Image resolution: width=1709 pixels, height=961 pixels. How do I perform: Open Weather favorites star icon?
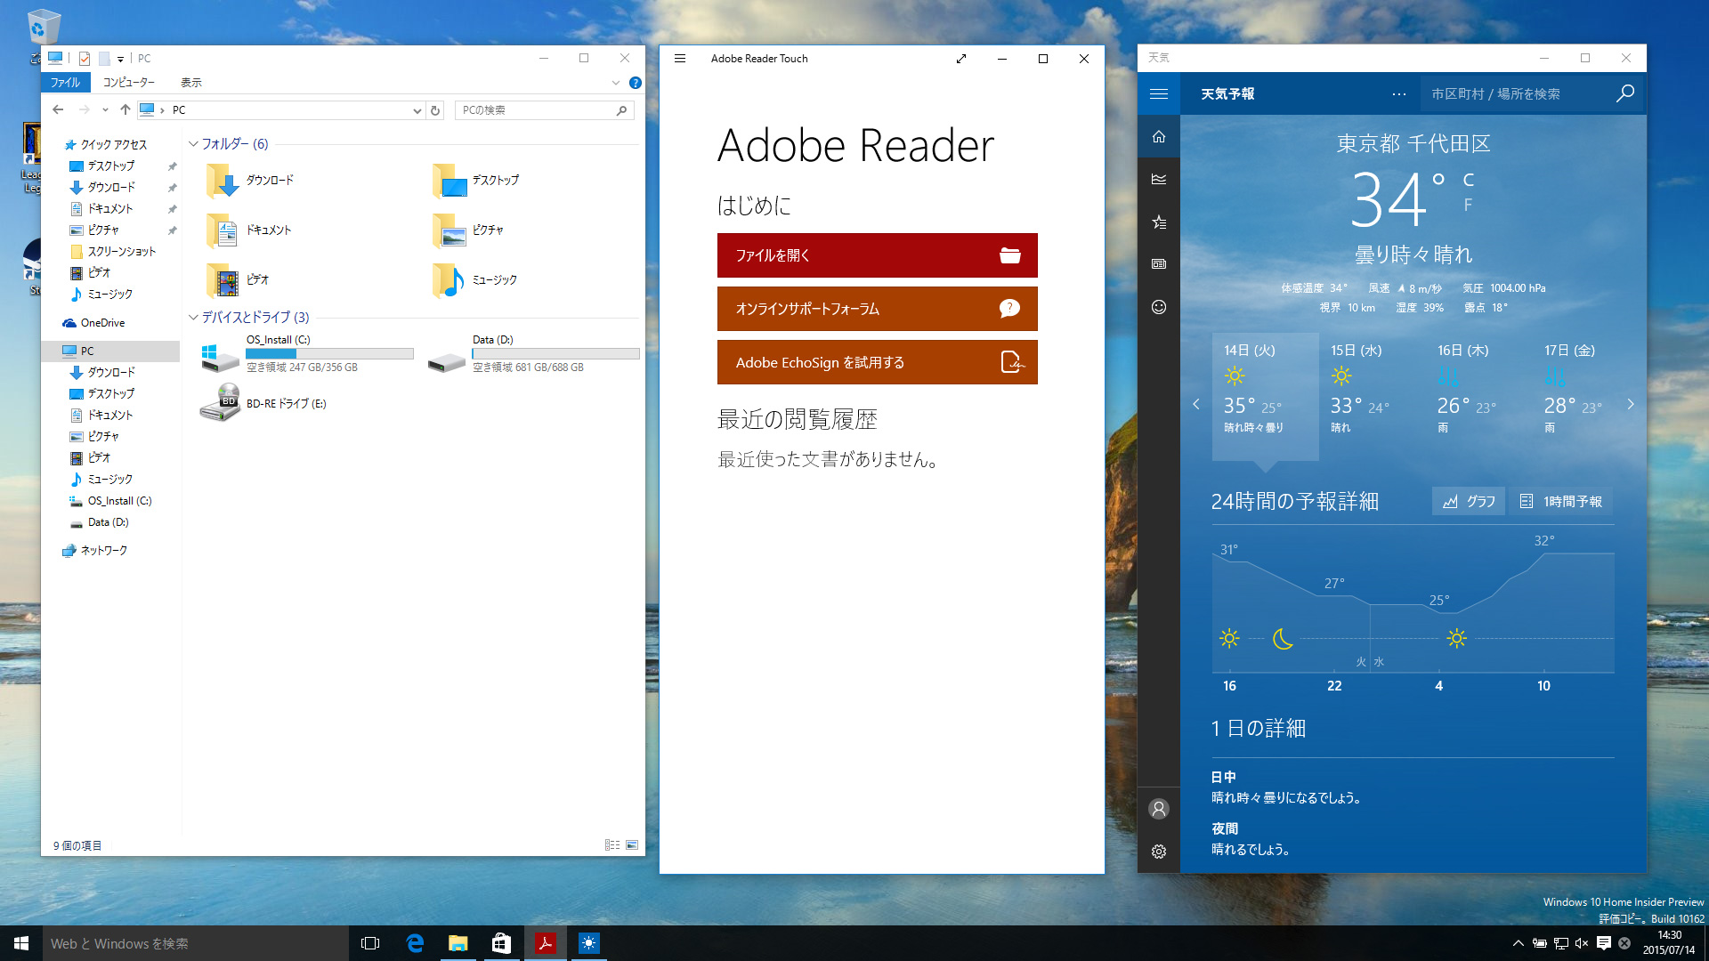pyautogui.click(x=1158, y=222)
